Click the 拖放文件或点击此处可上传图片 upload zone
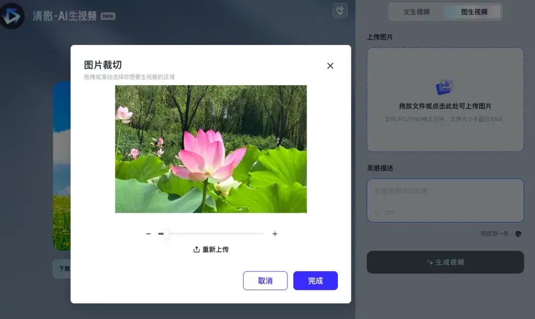Viewport: 535px width, 319px height. coord(445,99)
